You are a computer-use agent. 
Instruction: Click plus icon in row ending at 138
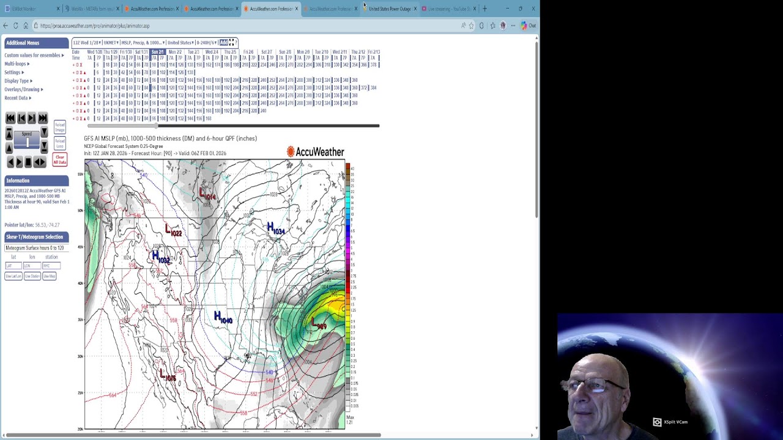pyautogui.click(x=73, y=73)
